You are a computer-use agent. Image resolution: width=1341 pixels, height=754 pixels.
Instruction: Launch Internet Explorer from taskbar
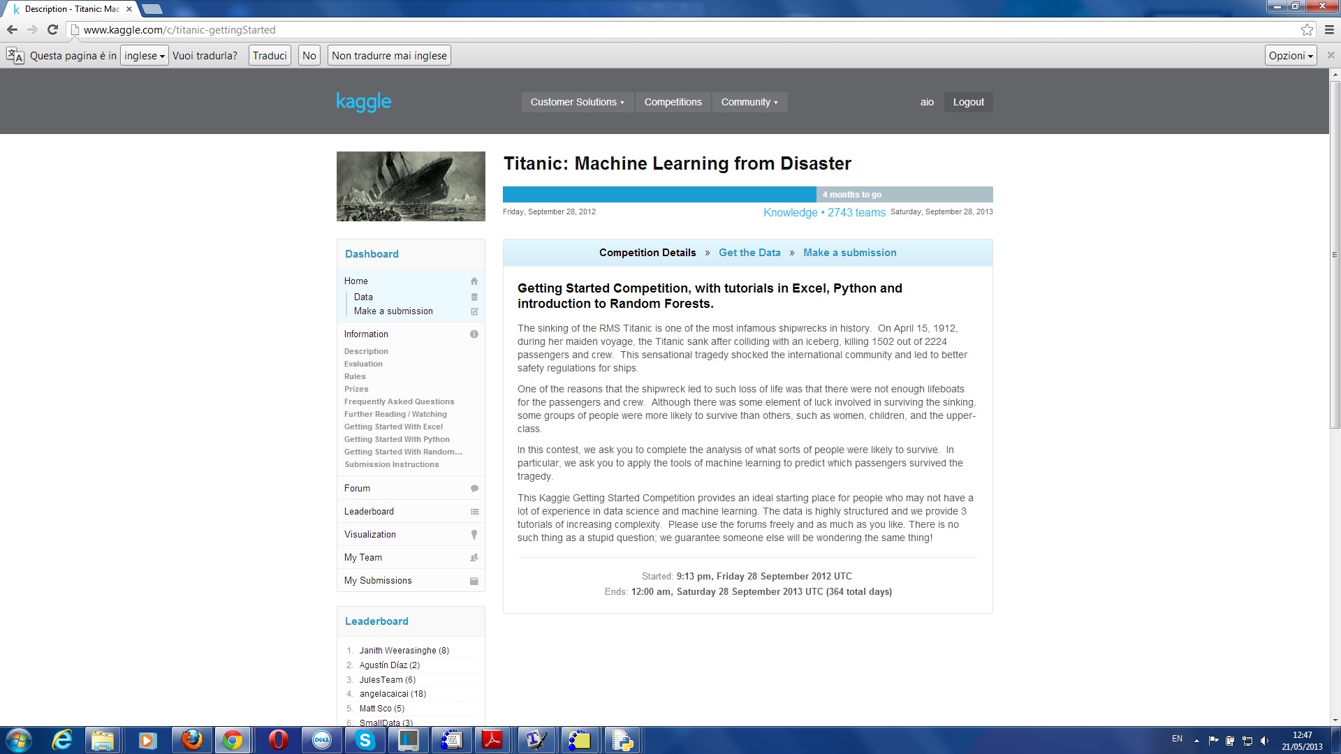62,740
